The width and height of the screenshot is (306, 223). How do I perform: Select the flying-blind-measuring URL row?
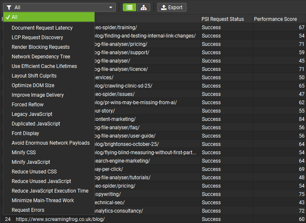(x=147, y=153)
